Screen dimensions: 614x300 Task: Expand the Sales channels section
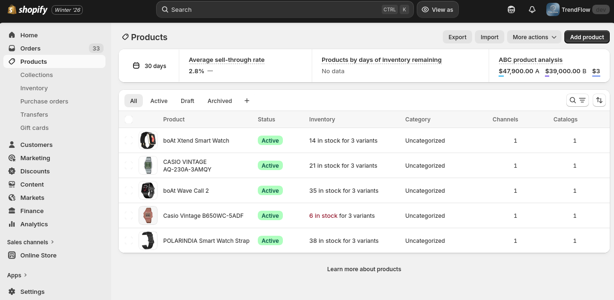(x=31, y=242)
